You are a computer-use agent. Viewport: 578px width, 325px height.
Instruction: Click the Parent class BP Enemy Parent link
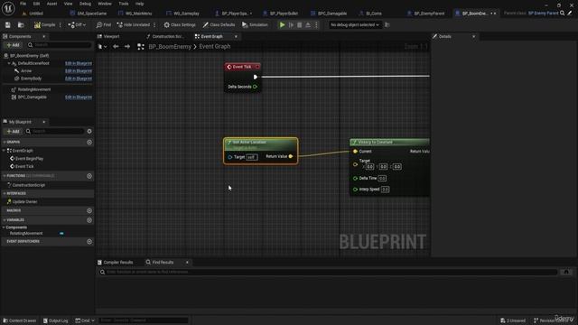(544, 14)
